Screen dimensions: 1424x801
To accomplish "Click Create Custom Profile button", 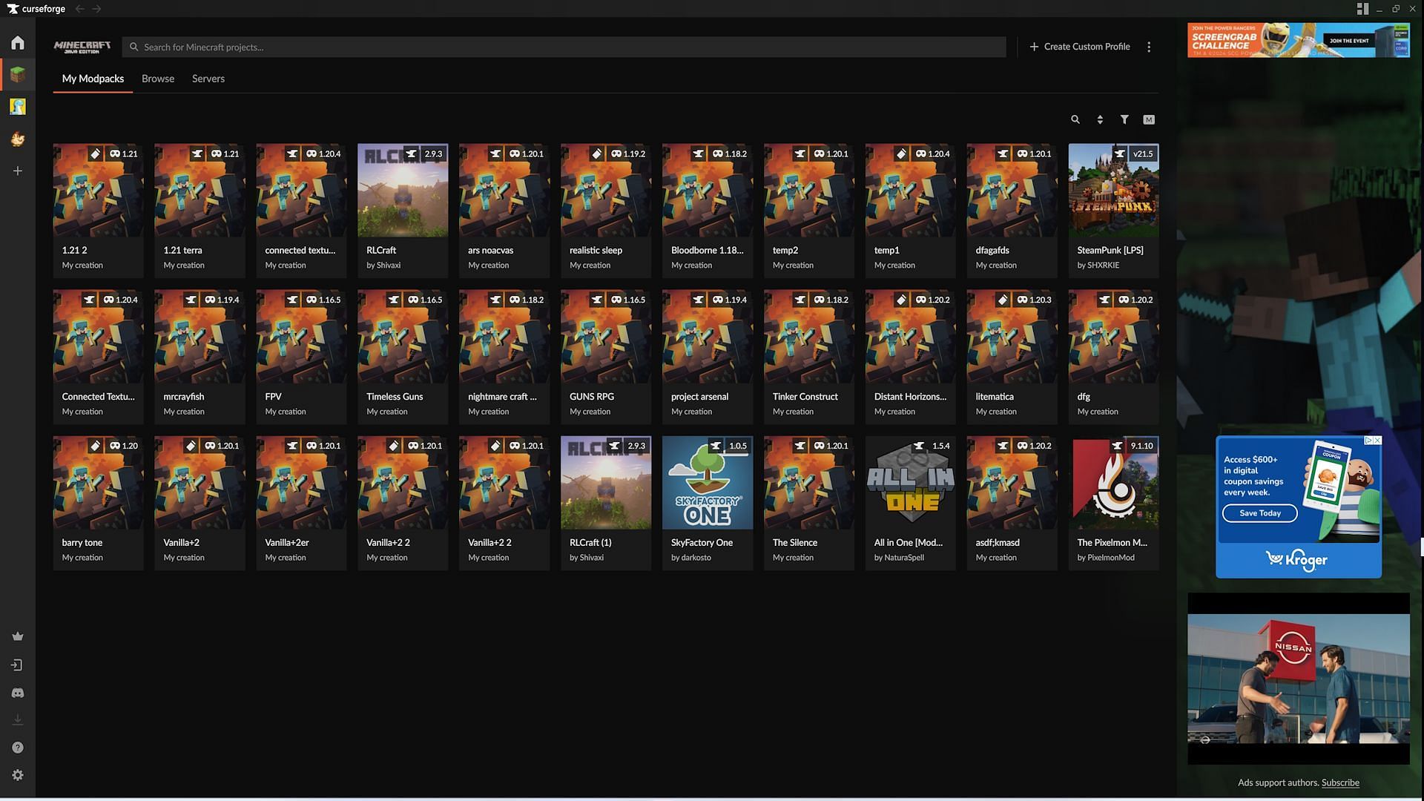I will (x=1081, y=46).
